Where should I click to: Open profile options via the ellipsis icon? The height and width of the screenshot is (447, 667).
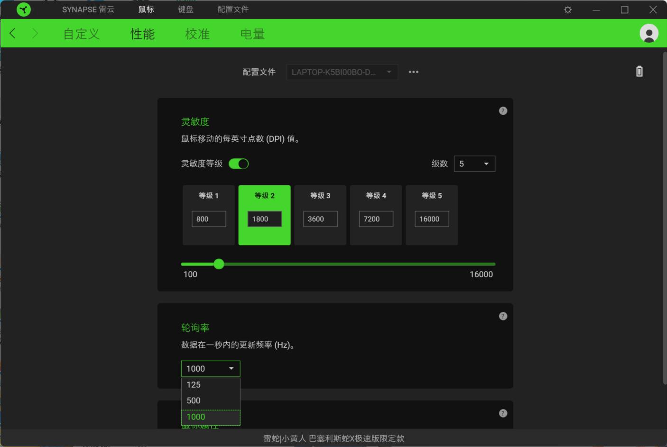413,72
